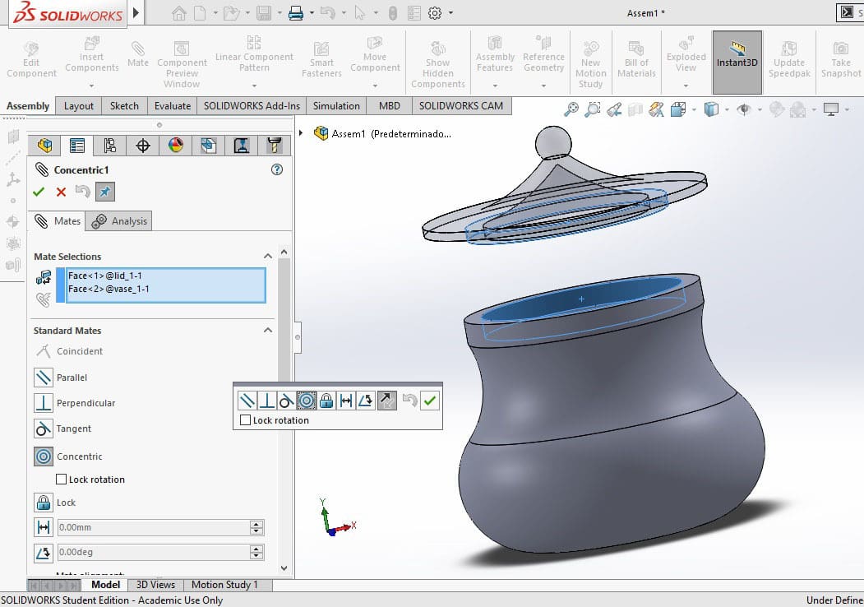Switch to the Layout tab
This screenshot has height=607, width=864.
pos(79,106)
